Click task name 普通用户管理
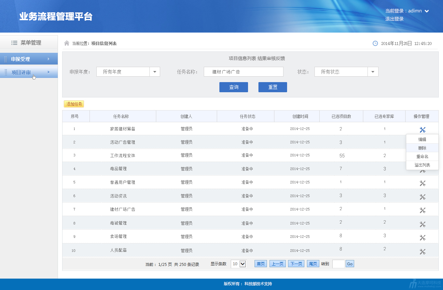Image resolution: width=443 pixels, height=290 pixels. pos(123,182)
